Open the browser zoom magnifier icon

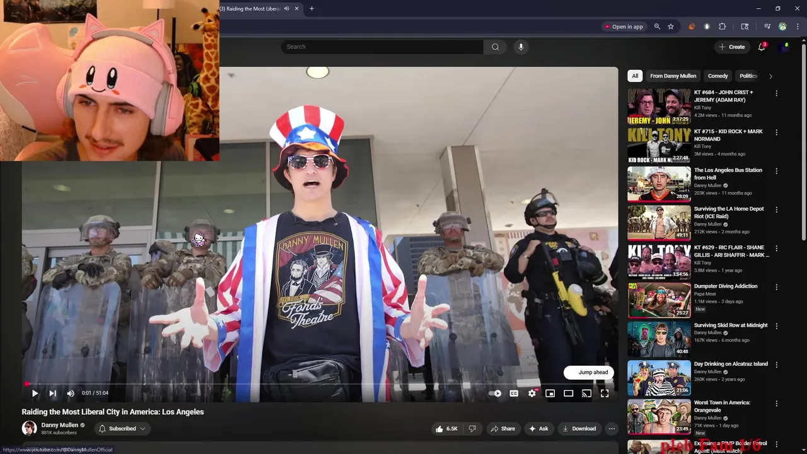[657, 26]
